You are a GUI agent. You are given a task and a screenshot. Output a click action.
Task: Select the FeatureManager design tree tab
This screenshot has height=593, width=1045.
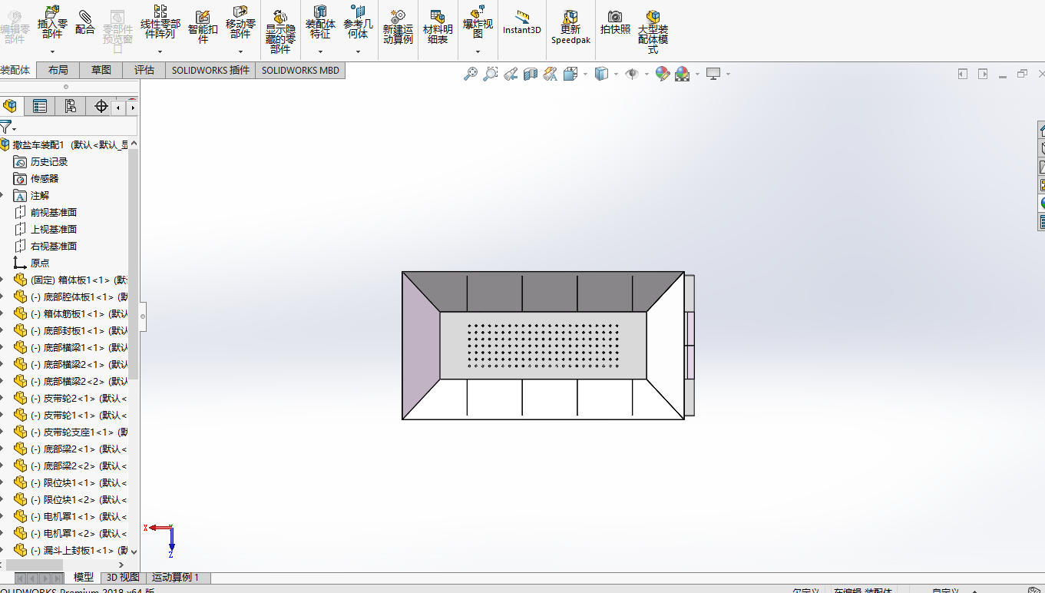coord(11,106)
